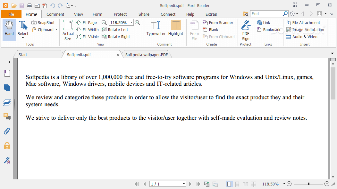Go to the previous page

145,184
